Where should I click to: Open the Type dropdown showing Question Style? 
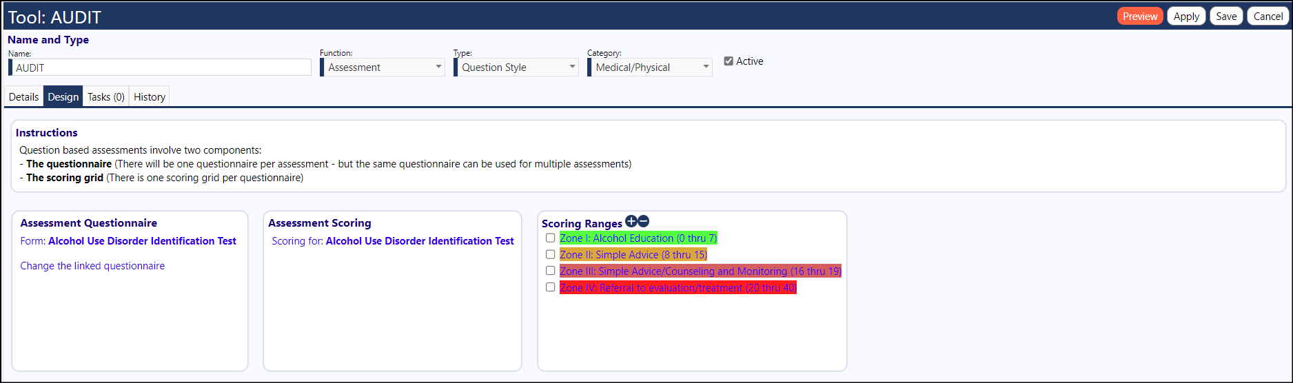point(516,67)
